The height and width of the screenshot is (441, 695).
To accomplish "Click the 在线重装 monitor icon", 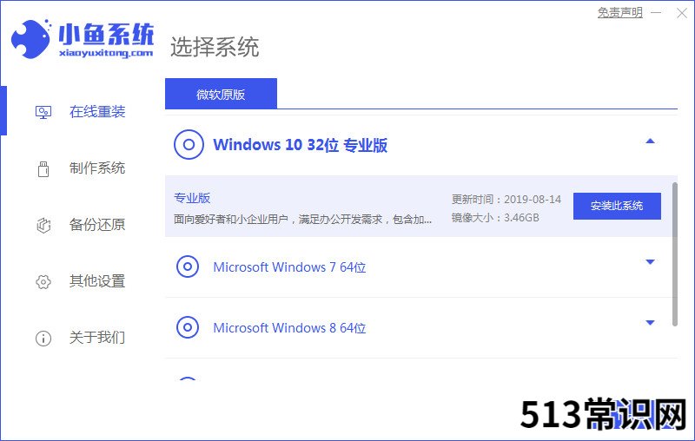I will (43, 112).
